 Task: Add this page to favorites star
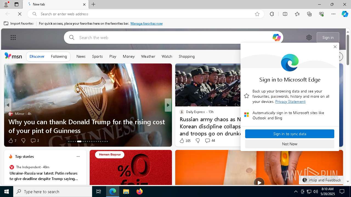point(257,14)
